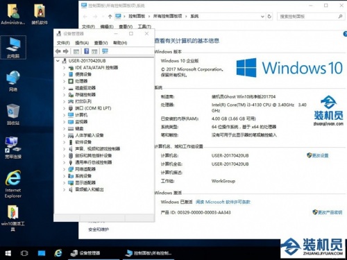
Task: Open the 工具(T) menu in Control Panel window
Action: [144, 26]
